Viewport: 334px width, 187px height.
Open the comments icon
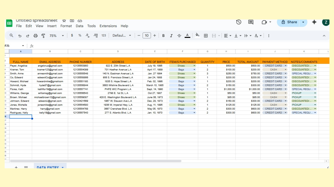(251, 22)
